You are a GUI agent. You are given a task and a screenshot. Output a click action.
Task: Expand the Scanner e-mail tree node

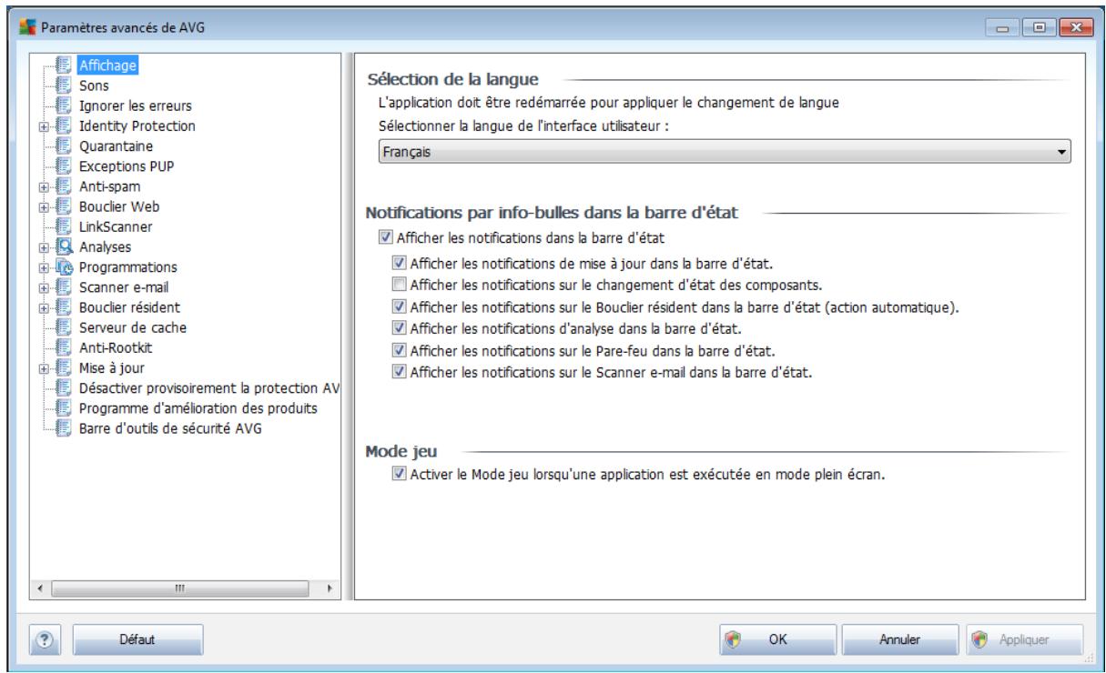44,287
